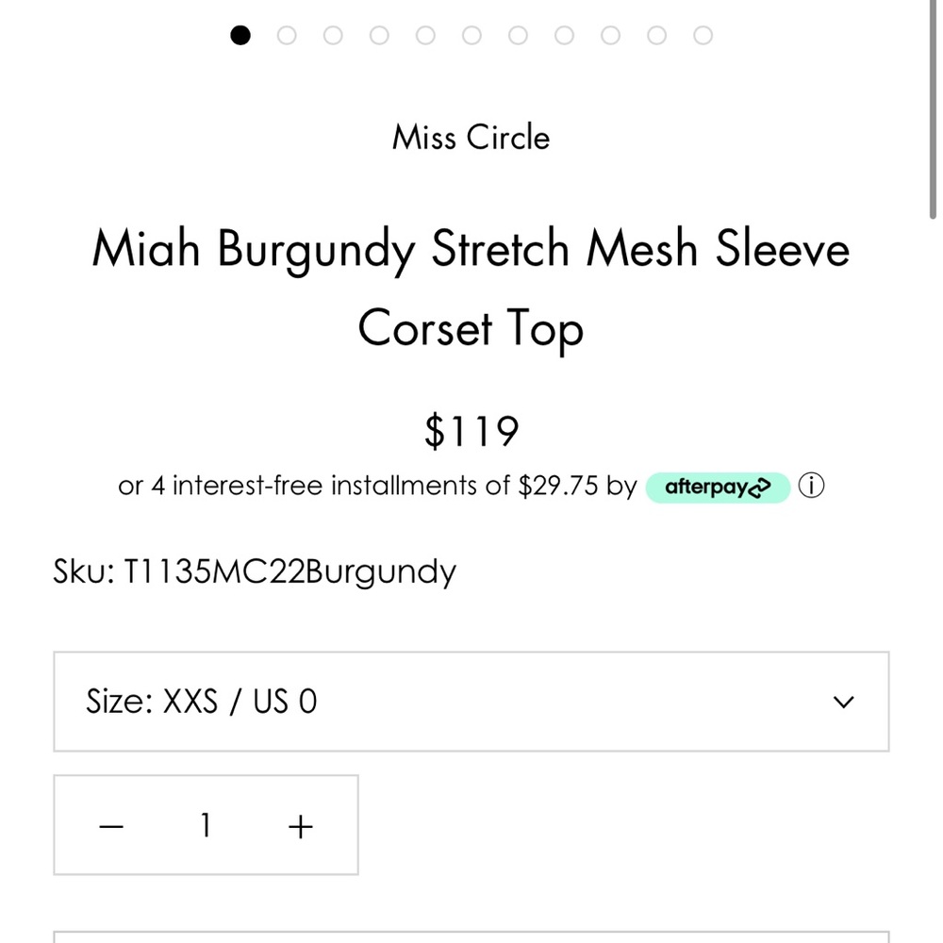Screen dimensions: 943x943
Task: Click the fifth image carousel dot
Action: tap(426, 35)
